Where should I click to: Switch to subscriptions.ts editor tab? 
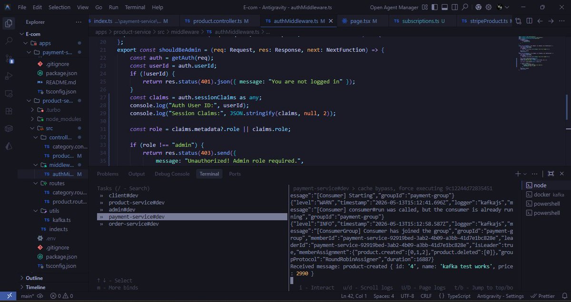423,21
